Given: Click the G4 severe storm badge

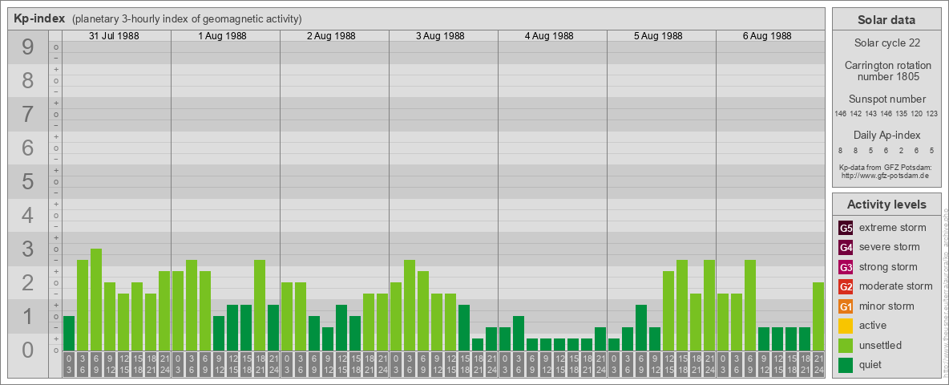Looking at the screenshot, I should 846,248.
